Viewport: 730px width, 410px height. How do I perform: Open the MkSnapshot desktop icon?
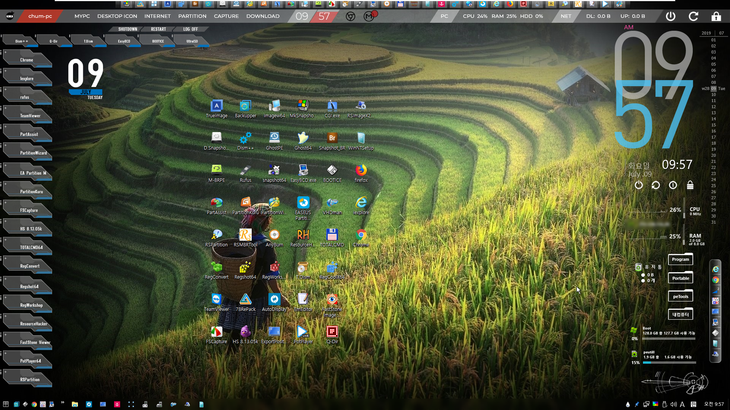coord(303,109)
